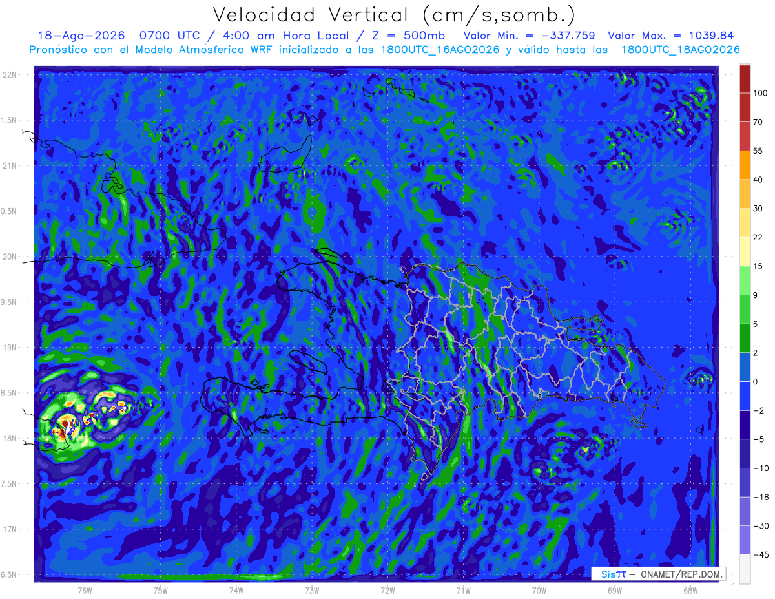Select the navy legend band between -5 and -2
The image size is (775, 599).
(745, 425)
